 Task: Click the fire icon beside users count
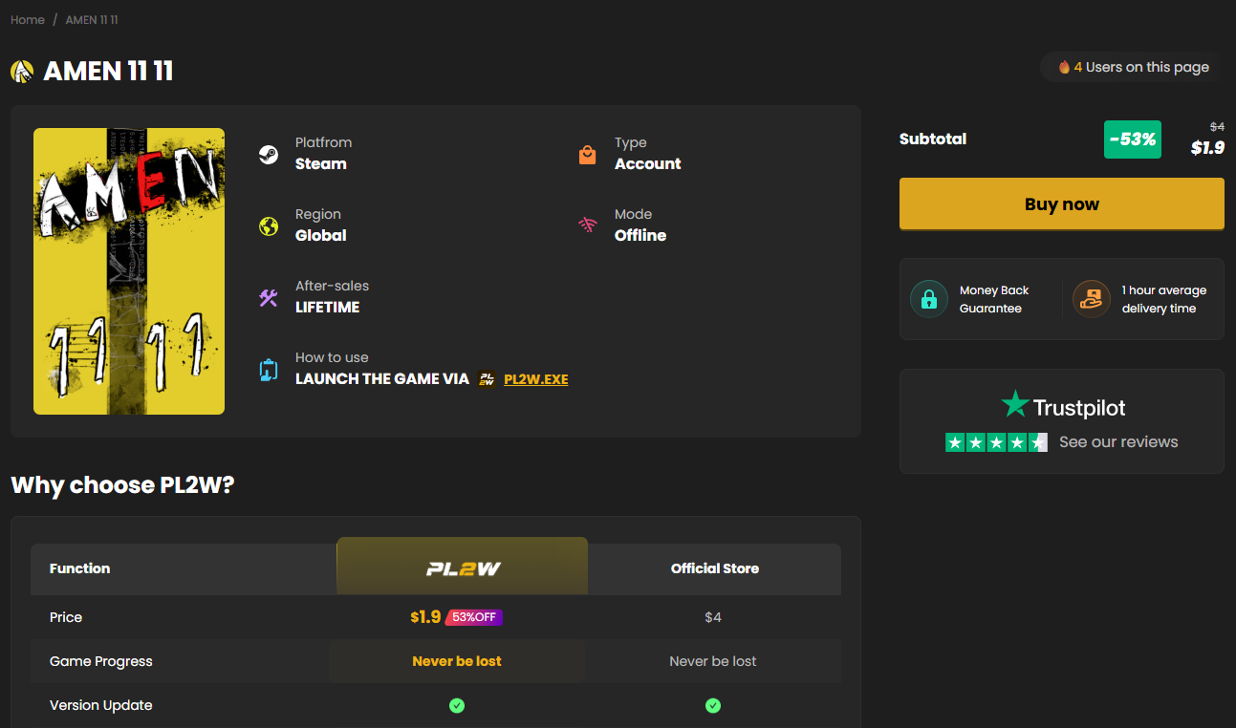pos(1064,67)
